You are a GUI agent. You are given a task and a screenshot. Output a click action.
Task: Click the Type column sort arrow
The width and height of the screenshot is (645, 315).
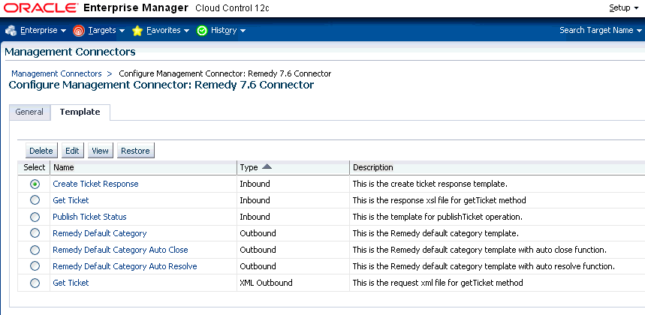267,166
